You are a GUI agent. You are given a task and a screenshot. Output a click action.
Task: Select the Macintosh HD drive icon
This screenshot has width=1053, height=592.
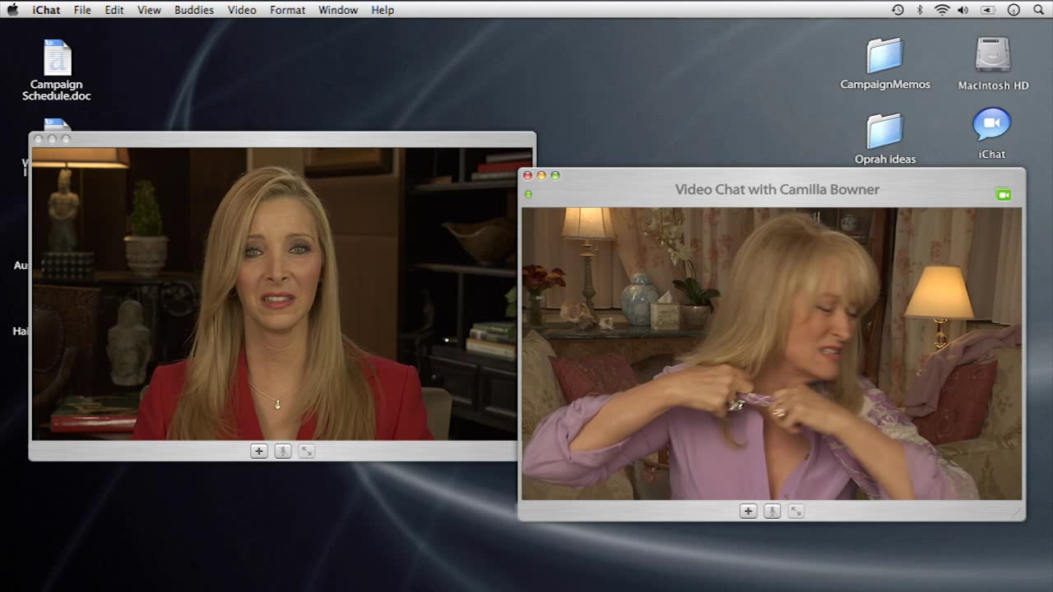(993, 64)
